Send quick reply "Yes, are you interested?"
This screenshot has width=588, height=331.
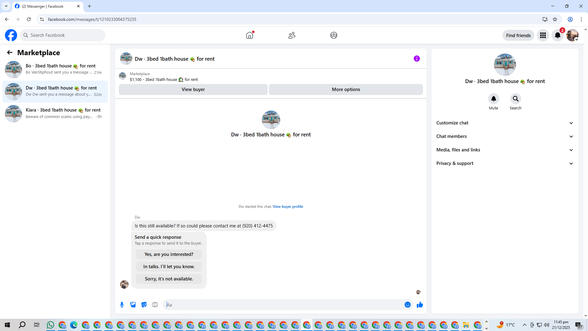click(x=169, y=254)
